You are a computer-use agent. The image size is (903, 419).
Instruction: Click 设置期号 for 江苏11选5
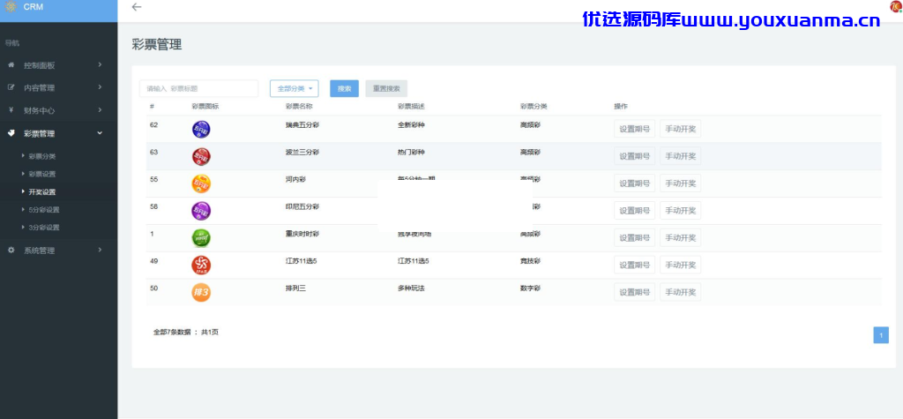click(635, 265)
